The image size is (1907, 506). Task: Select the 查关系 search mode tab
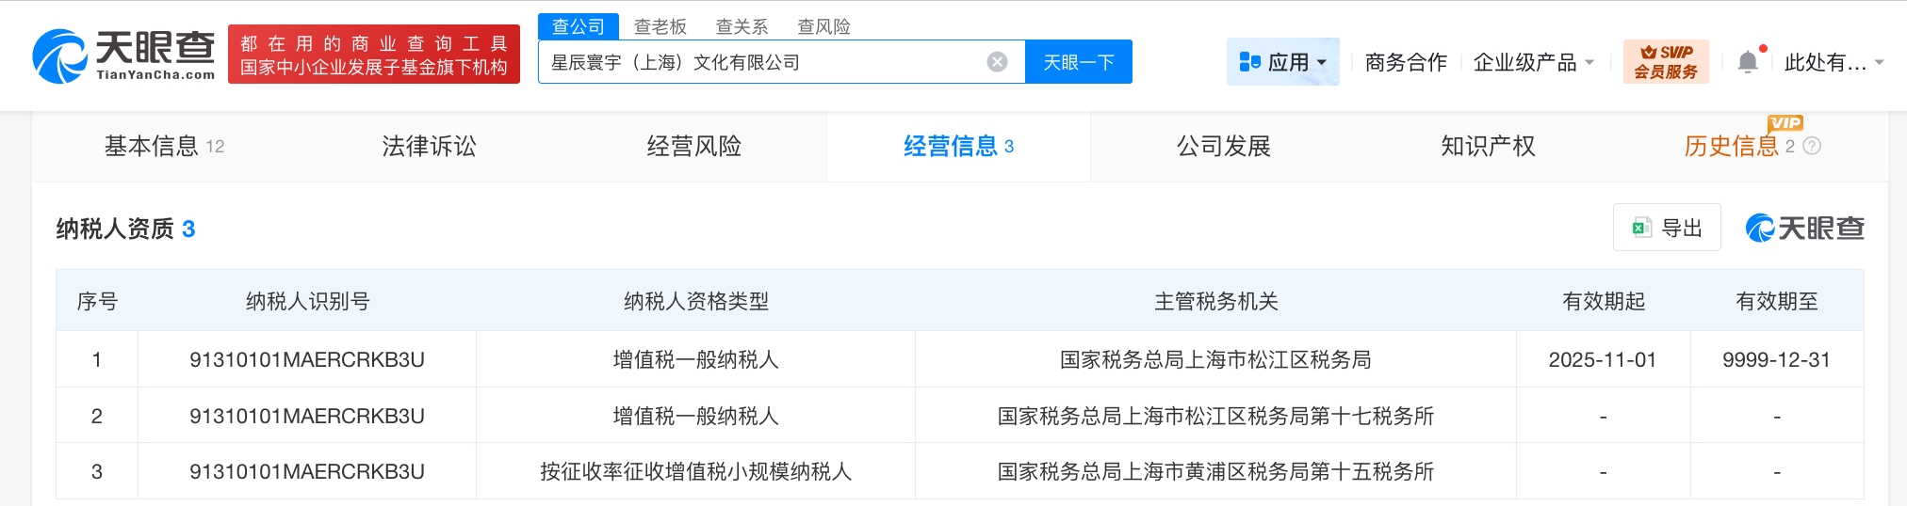point(742,26)
